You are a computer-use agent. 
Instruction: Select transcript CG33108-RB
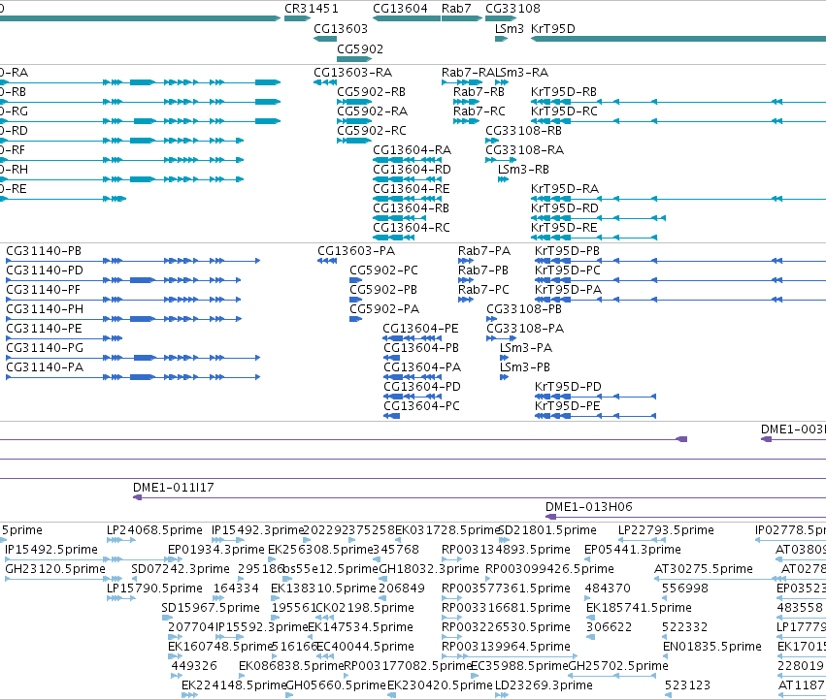(x=523, y=131)
